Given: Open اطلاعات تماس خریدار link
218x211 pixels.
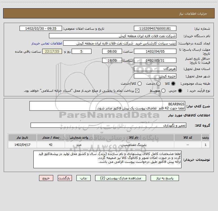Looking at the screenshot, I should point(47,43).
